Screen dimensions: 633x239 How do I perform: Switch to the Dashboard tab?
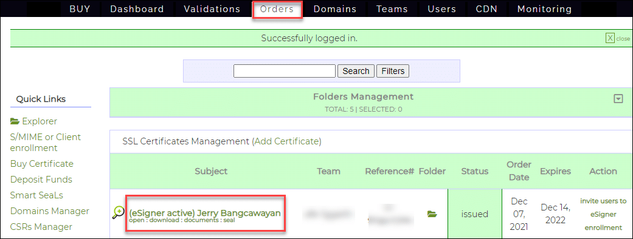137,9
